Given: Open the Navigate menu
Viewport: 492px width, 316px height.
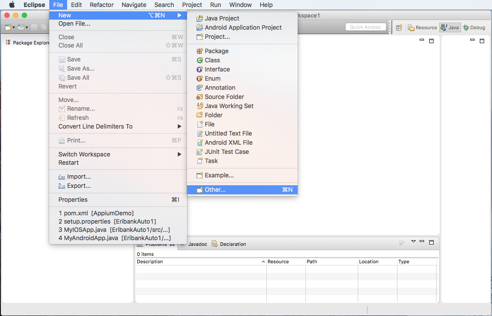Looking at the screenshot, I should click(x=134, y=5).
